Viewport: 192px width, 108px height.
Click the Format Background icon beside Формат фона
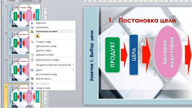[32, 79]
